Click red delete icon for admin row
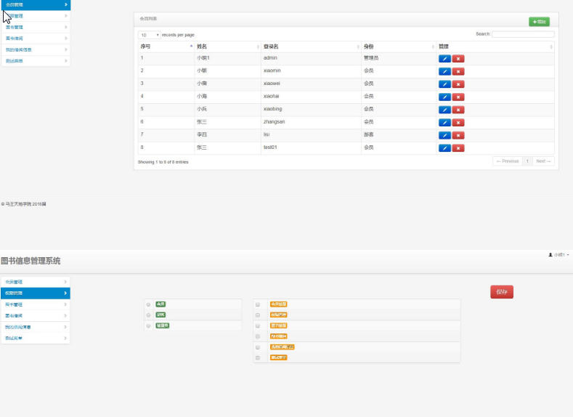The height and width of the screenshot is (417, 573). [458, 59]
